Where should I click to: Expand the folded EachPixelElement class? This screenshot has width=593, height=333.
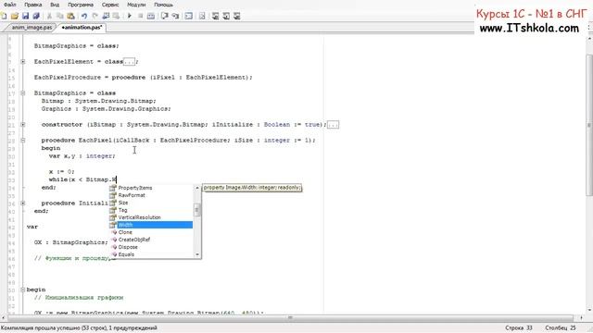[23, 62]
